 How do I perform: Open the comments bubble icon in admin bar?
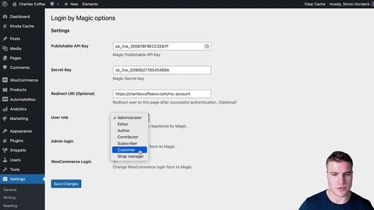[52, 4]
